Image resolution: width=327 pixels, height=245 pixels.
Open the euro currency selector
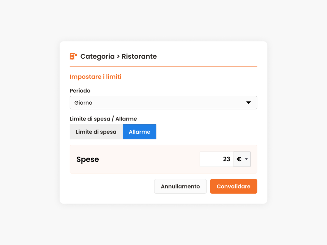click(242, 159)
